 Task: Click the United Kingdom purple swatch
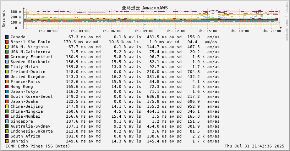(7, 77)
